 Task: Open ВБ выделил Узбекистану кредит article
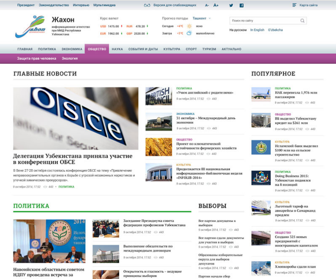pyautogui.click(x=296, y=121)
